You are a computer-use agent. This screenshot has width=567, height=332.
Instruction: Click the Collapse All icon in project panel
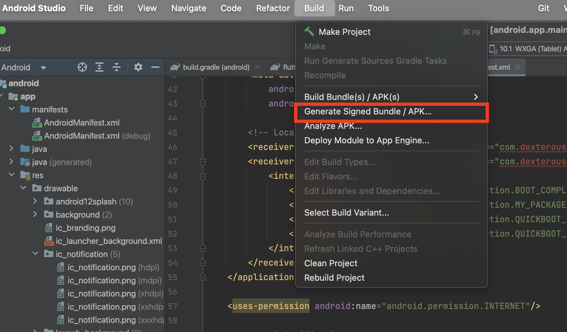117,67
